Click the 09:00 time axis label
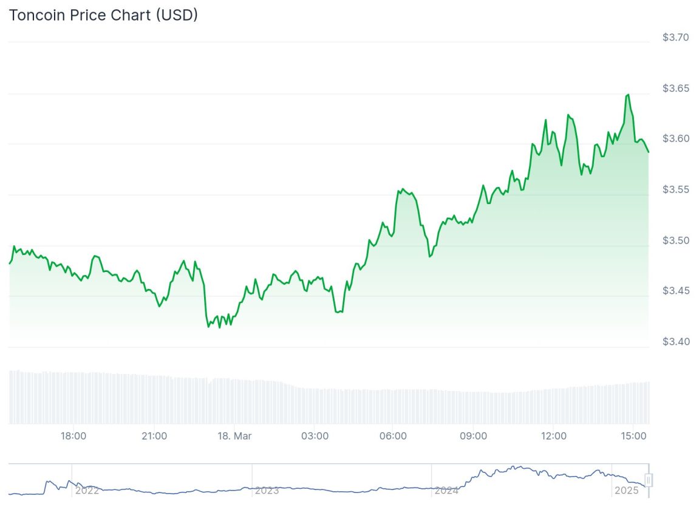This screenshot has width=699, height=510. pos(473,436)
